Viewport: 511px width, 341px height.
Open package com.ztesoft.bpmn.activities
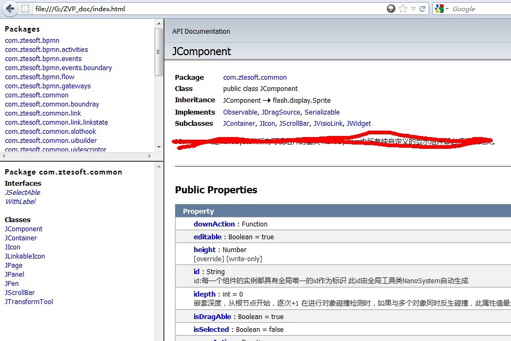click(46, 50)
